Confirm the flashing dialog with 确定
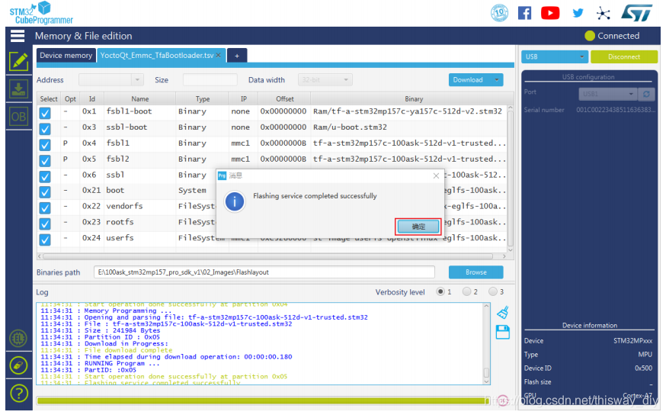 click(418, 227)
